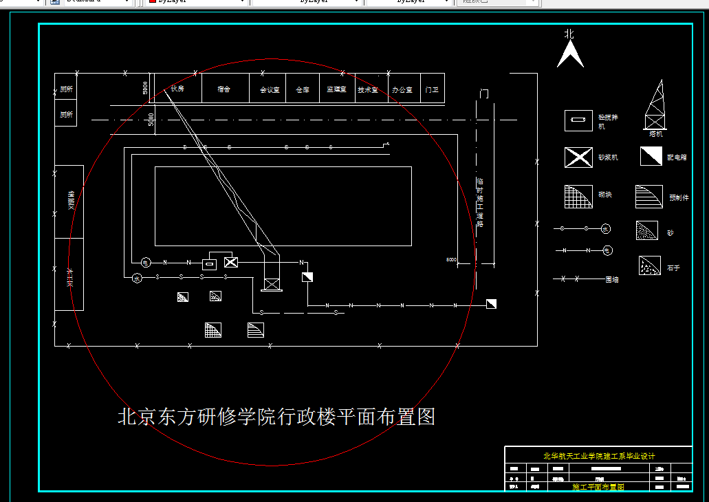The width and height of the screenshot is (709, 502).
Task: Select the 砂浆机 legend label
Action: click(608, 157)
